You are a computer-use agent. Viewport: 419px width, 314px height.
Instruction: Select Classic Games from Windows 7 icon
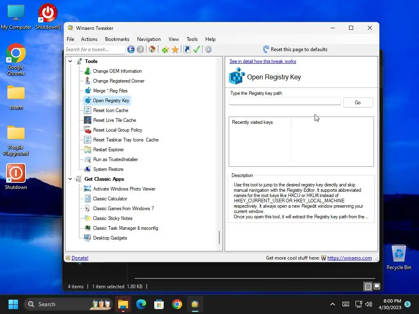coord(88,209)
